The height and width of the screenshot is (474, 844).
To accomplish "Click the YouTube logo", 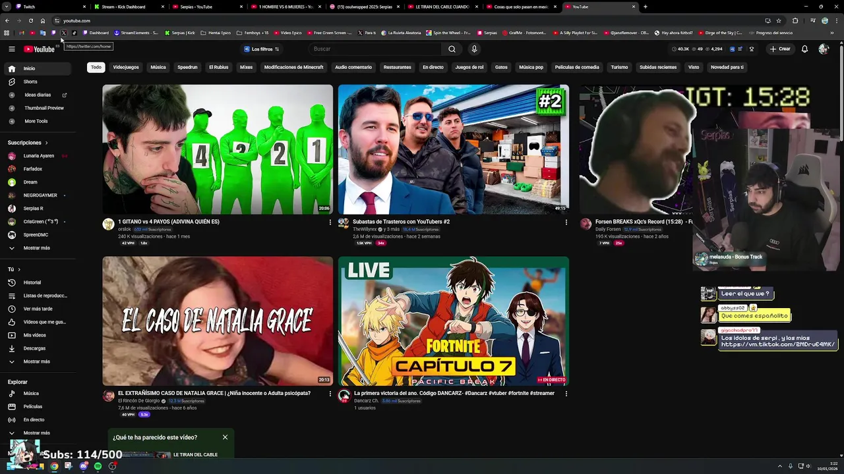I will (x=39, y=49).
